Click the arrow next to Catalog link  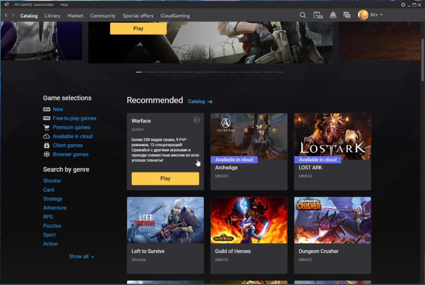tap(210, 102)
